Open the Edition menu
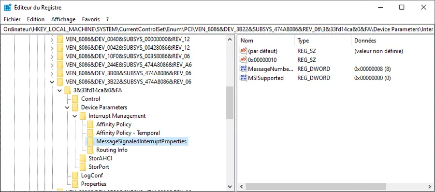 36,19
